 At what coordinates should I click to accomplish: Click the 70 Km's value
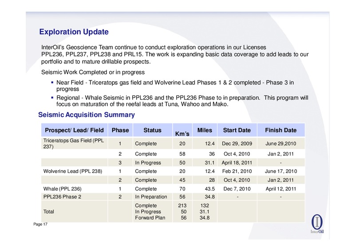click(182, 189)
